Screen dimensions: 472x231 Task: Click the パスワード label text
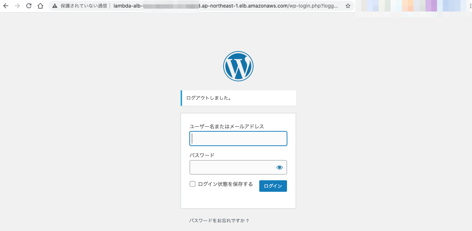pyautogui.click(x=202, y=155)
